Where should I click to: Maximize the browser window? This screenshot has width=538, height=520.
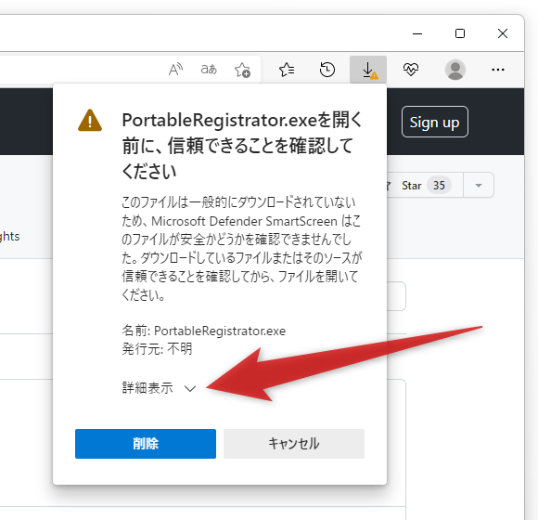coord(460,33)
